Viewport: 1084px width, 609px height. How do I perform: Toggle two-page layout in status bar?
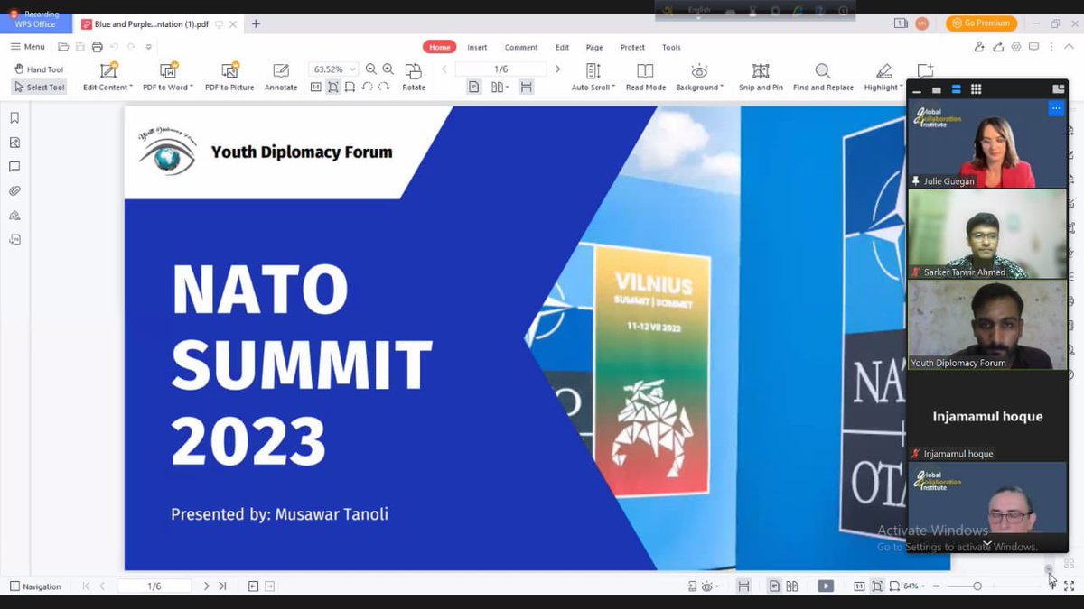792,586
